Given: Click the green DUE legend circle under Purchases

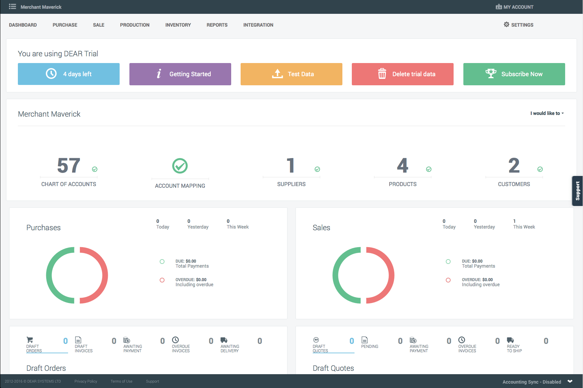Looking at the screenshot, I should 162,262.
